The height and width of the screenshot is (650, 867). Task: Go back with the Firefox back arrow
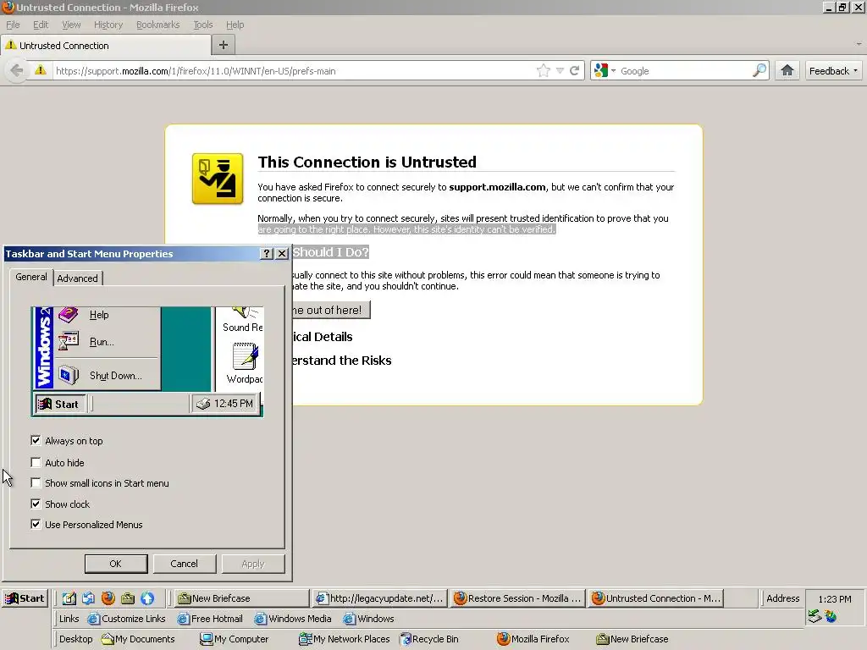[17, 71]
